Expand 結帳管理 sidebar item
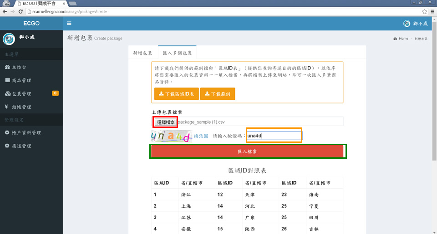The width and height of the screenshot is (437, 234). 21,107
